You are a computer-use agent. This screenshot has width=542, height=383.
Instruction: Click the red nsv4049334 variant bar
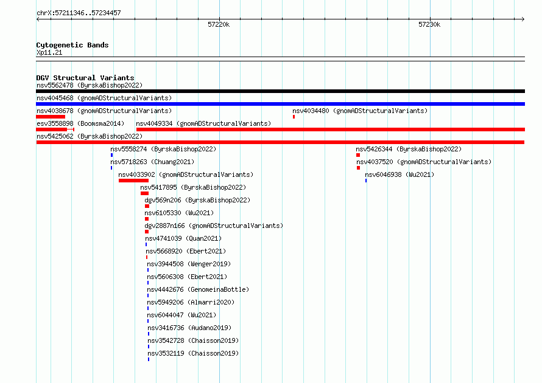[x=331, y=129]
